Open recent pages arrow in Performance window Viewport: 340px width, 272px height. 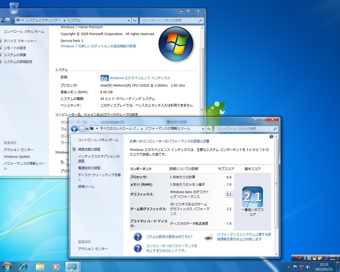pyautogui.click(x=87, y=129)
